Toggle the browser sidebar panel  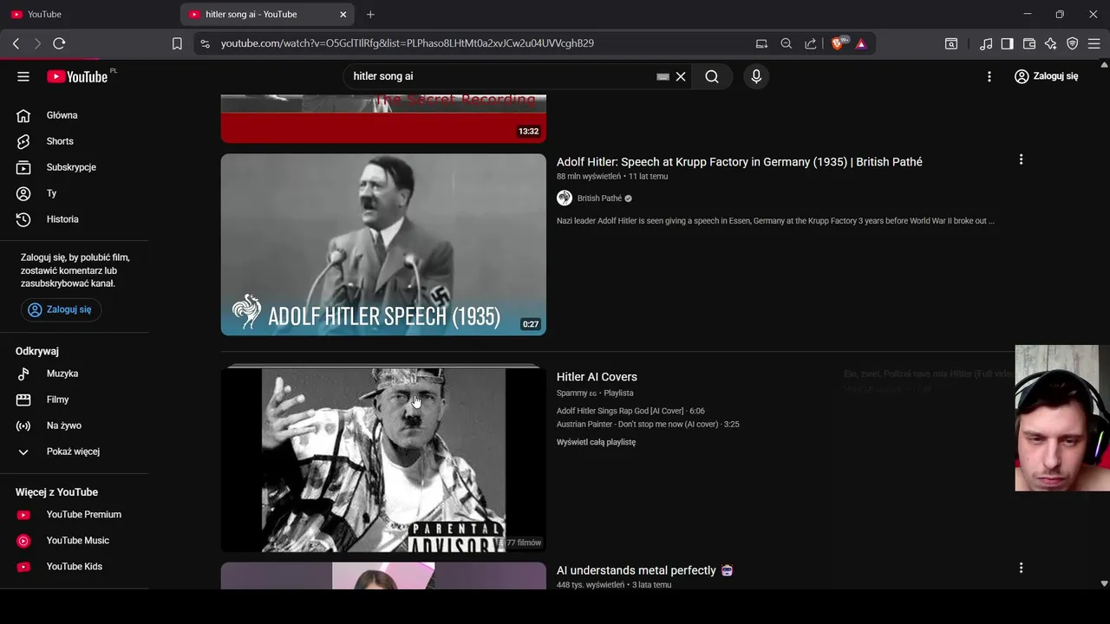[x=1007, y=43]
